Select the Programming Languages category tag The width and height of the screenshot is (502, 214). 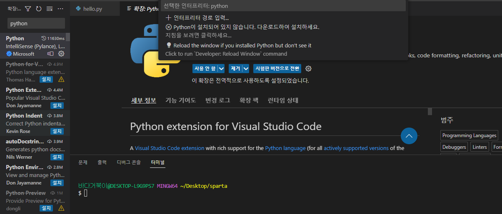[x=470, y=135]
